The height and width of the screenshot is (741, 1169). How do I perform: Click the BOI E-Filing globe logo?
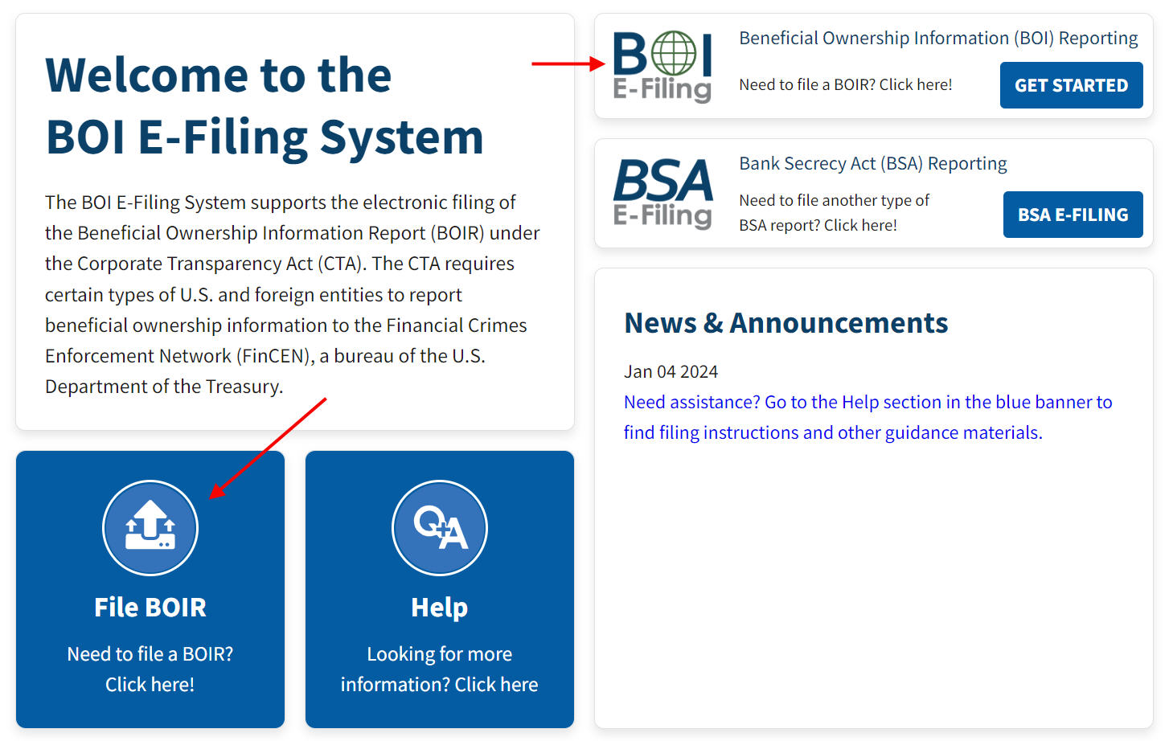tap(661, 64)
